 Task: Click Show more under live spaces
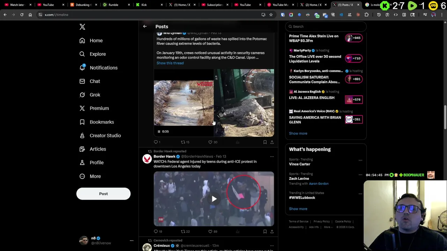tap(298, 134)
